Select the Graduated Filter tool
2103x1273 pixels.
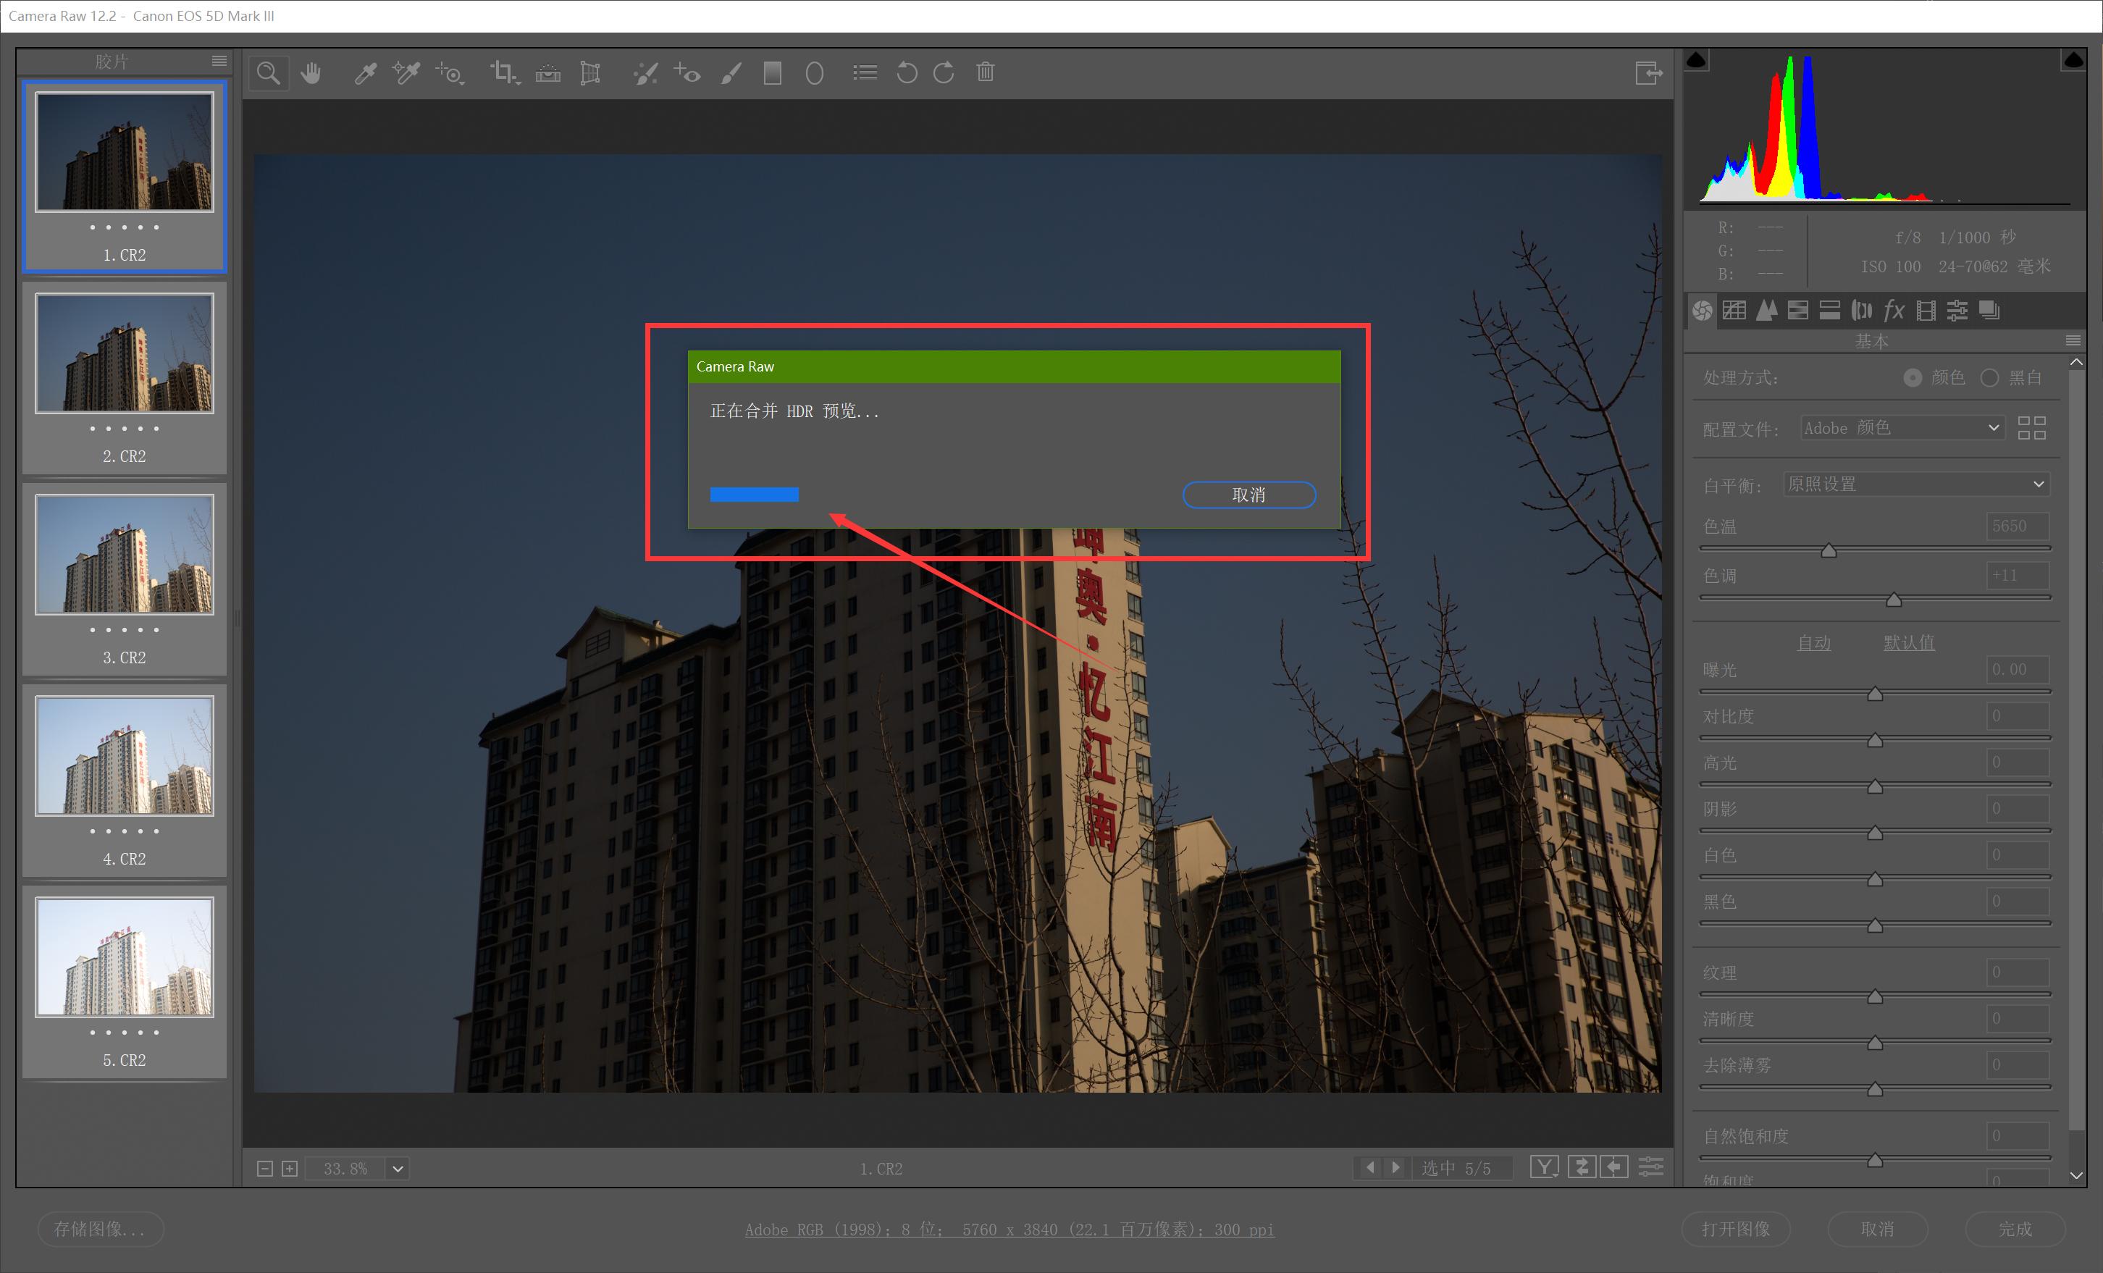(x=773, y=73)
